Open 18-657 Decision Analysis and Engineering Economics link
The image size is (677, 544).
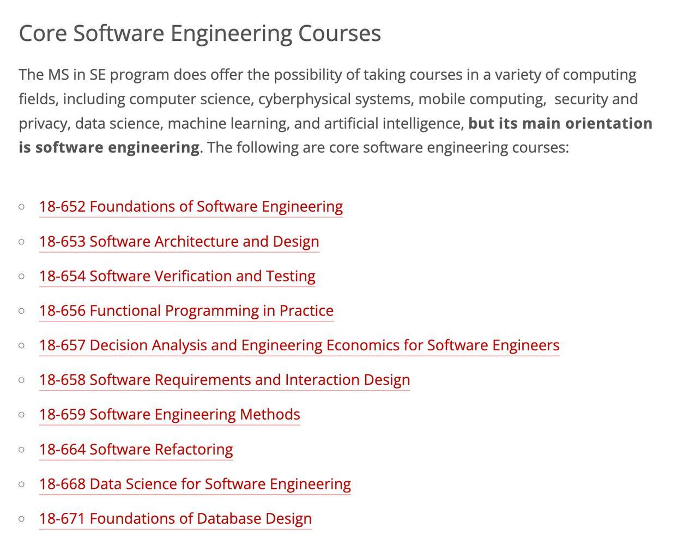click(299, 345)
